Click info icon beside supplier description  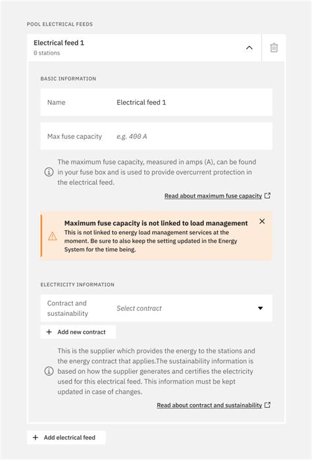coord(49,371)
